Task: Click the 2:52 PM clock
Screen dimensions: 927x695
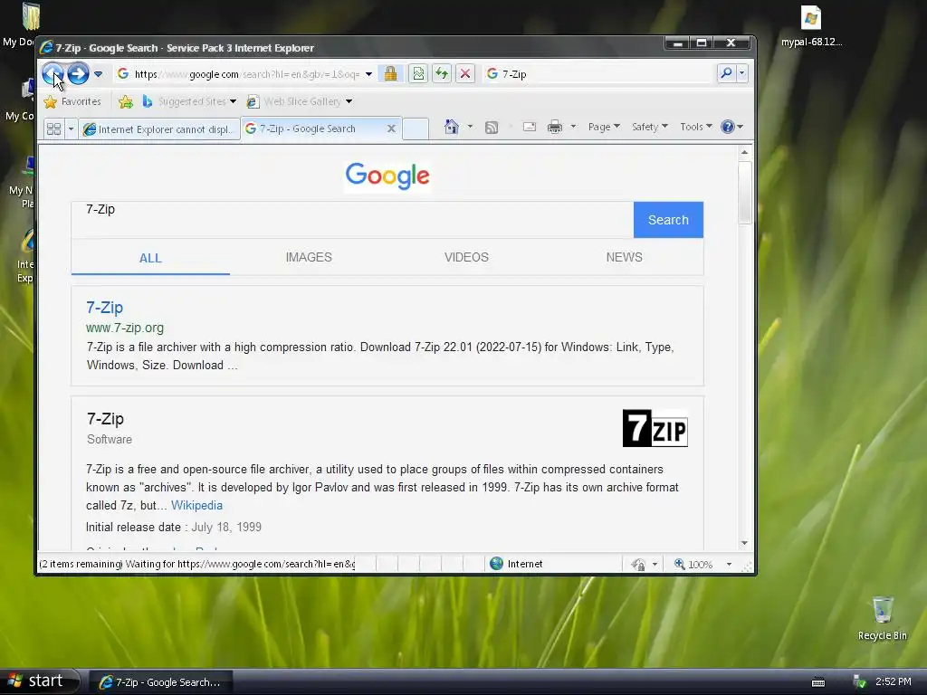Action: 894,681
